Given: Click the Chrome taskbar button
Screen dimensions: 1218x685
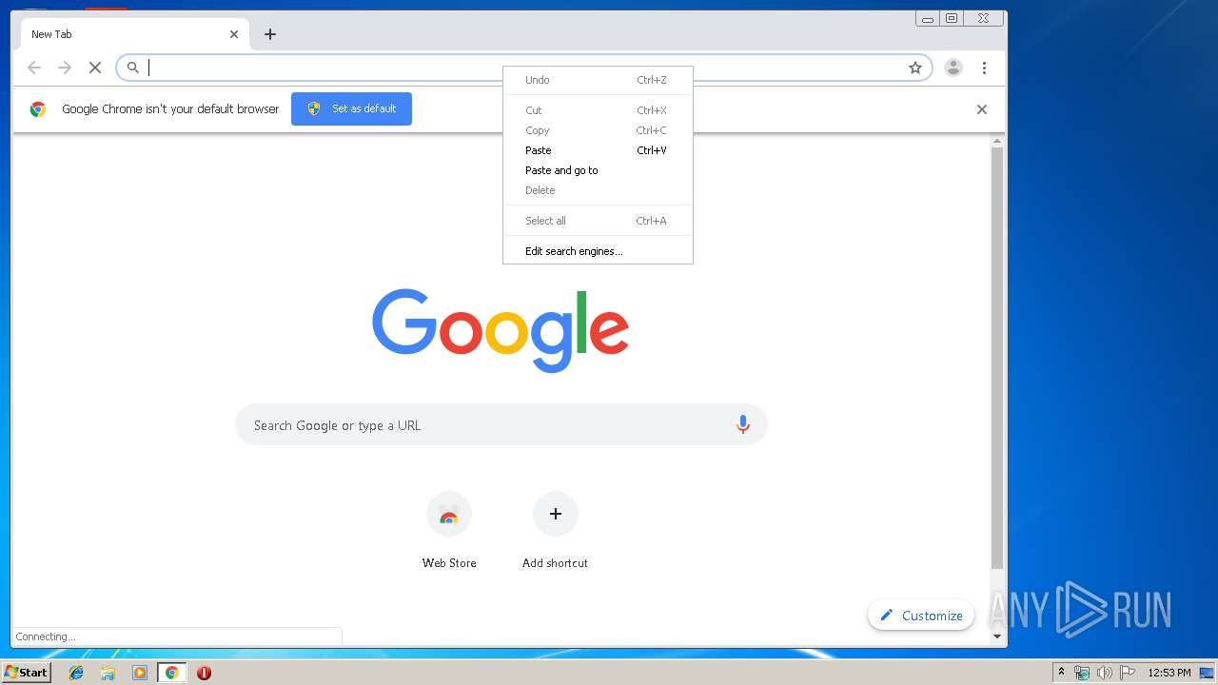Looking at the screenshot, I should pyautogui.click(x=171, y=673).
